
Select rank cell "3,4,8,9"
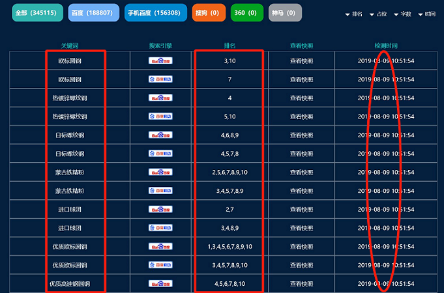click(x=229, y=228)
